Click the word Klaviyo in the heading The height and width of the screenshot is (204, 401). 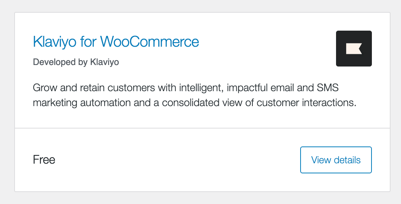(55, 41)
